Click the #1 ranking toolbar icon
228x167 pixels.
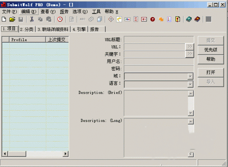(x=144, y=19)
